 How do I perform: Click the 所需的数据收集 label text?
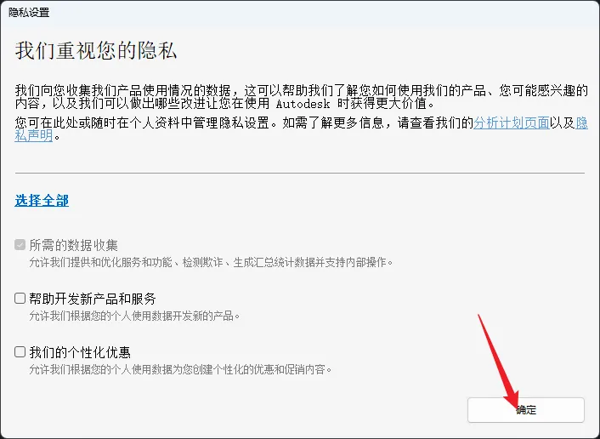click(x=73, y=245)
